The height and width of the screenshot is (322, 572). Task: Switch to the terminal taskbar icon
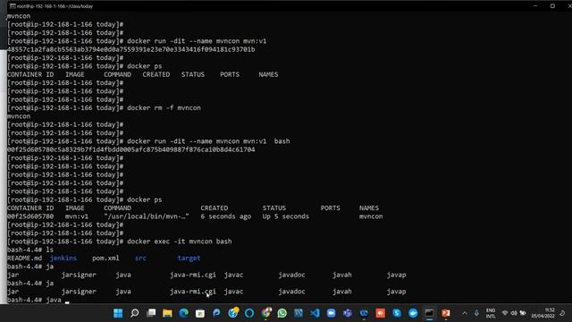point(429,313)
